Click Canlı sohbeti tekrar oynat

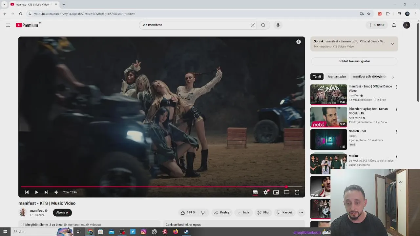[183, 225]
